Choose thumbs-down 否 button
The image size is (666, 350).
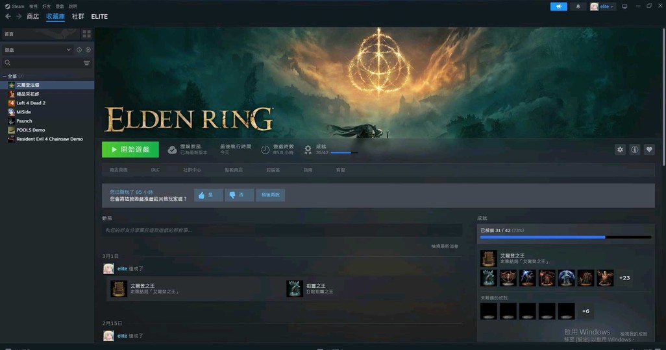coord(239,195)
